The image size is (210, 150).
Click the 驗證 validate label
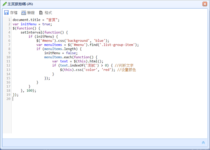coord(31,13)
